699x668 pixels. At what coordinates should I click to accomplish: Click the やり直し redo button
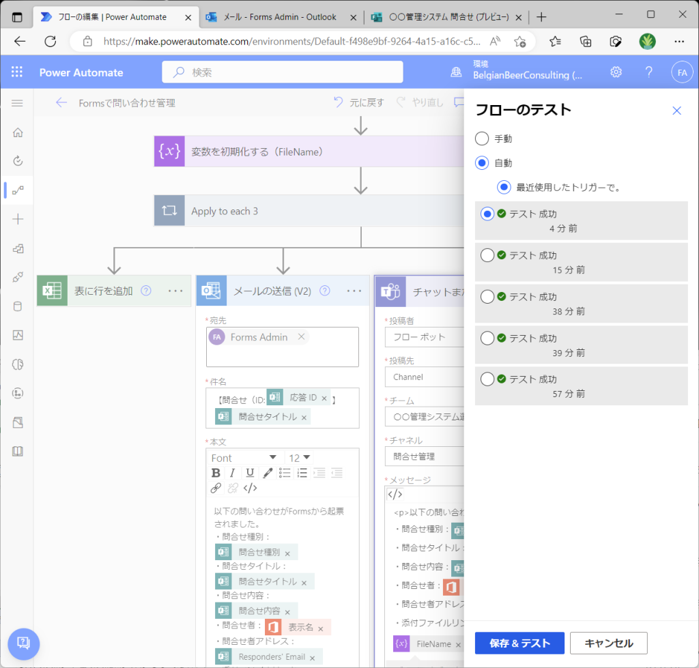coord(420,103)
